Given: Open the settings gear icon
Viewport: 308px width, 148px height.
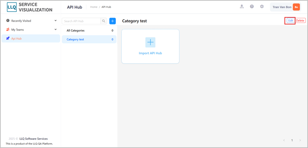Looking at the screenshot, I should (x=262, y=7).
